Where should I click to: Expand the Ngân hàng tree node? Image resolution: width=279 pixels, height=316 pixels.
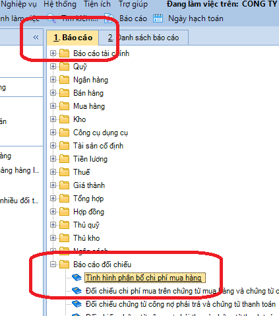53,80
